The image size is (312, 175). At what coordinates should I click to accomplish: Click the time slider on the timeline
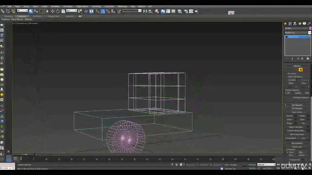(24, 155)
